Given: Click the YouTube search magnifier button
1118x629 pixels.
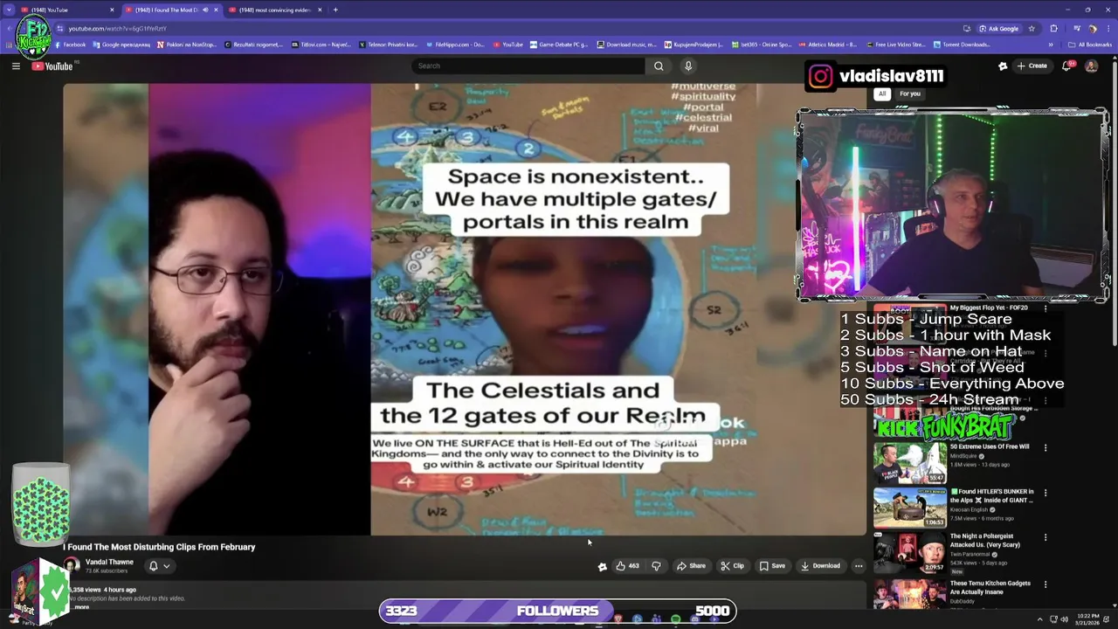Looking at the screenshot, I should (x=659, y=66).
